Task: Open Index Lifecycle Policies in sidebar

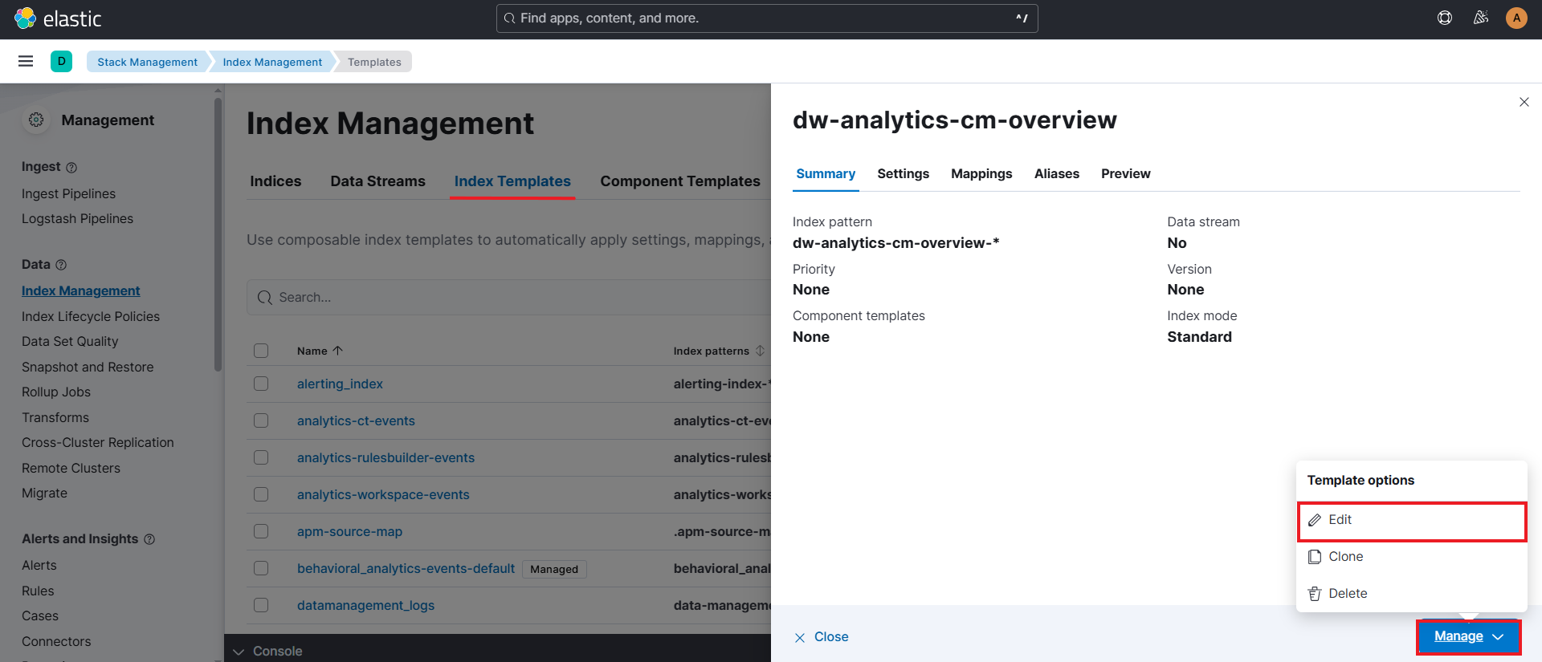Action: click(91, 317)
